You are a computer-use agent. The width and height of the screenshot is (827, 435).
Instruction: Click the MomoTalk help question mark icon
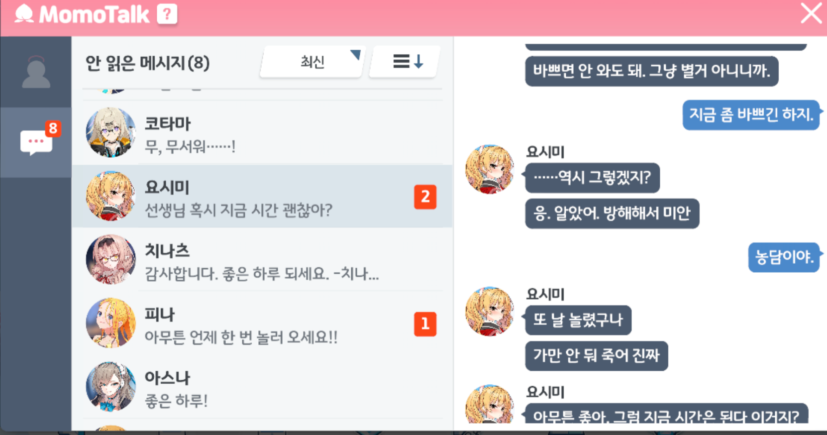coord(167,14)
